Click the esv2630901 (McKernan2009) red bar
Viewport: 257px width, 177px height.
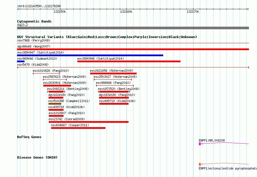pos(57,86)
